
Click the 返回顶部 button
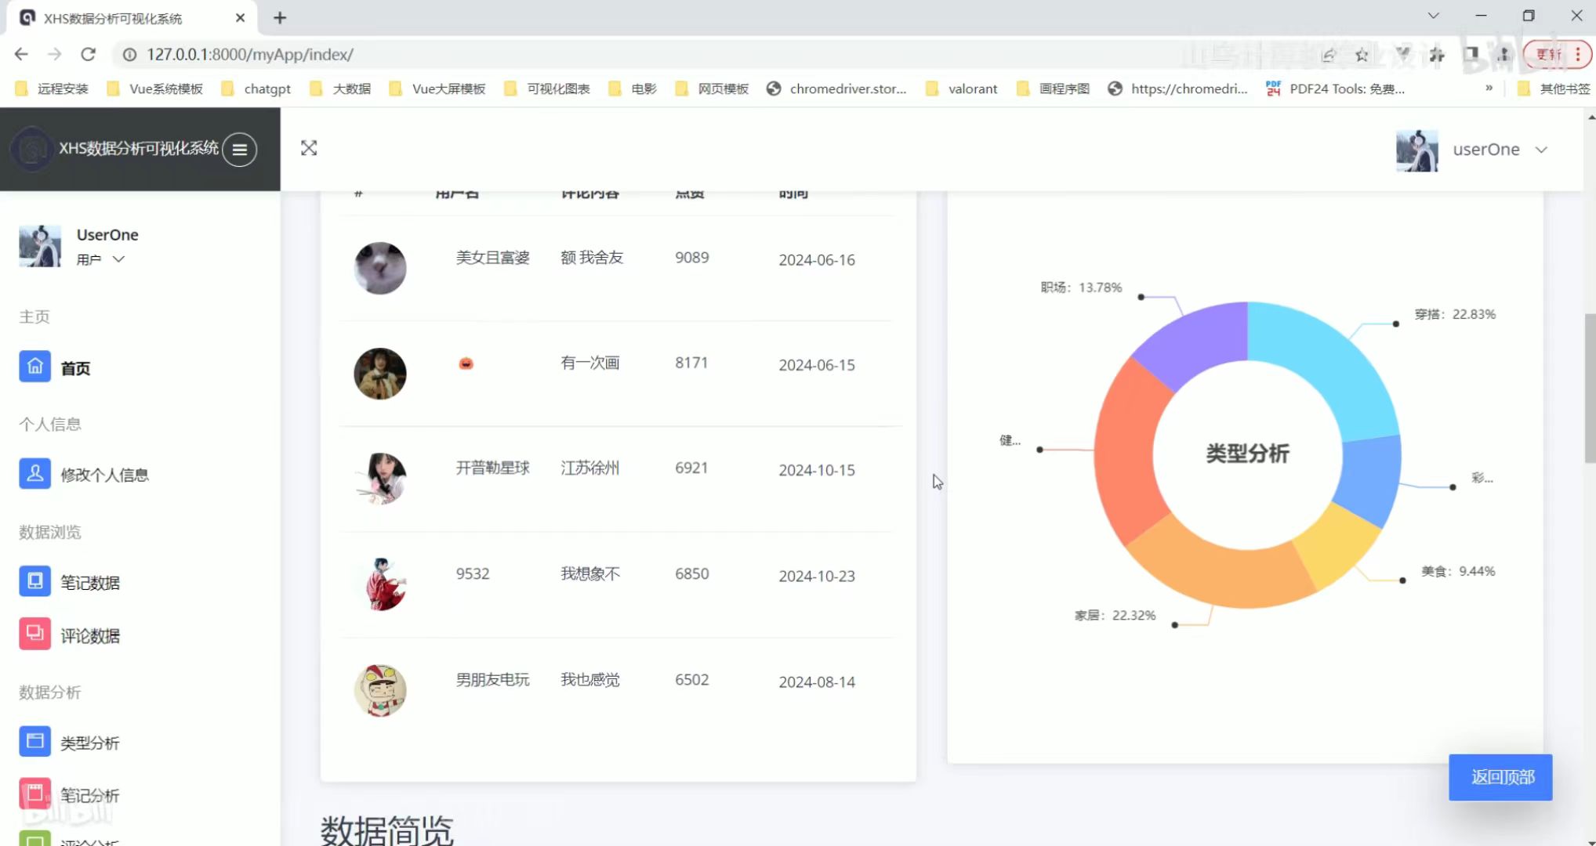pyautogui.click(x=1500, y=777)
